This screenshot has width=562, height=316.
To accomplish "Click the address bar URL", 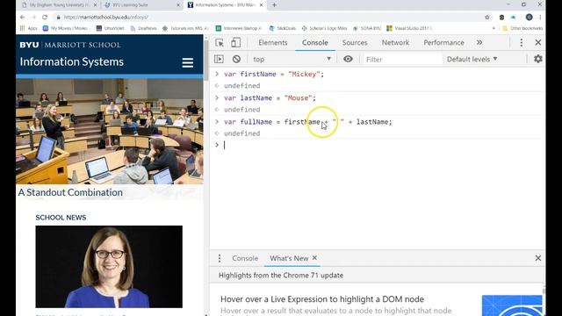I will pos(105,17).
